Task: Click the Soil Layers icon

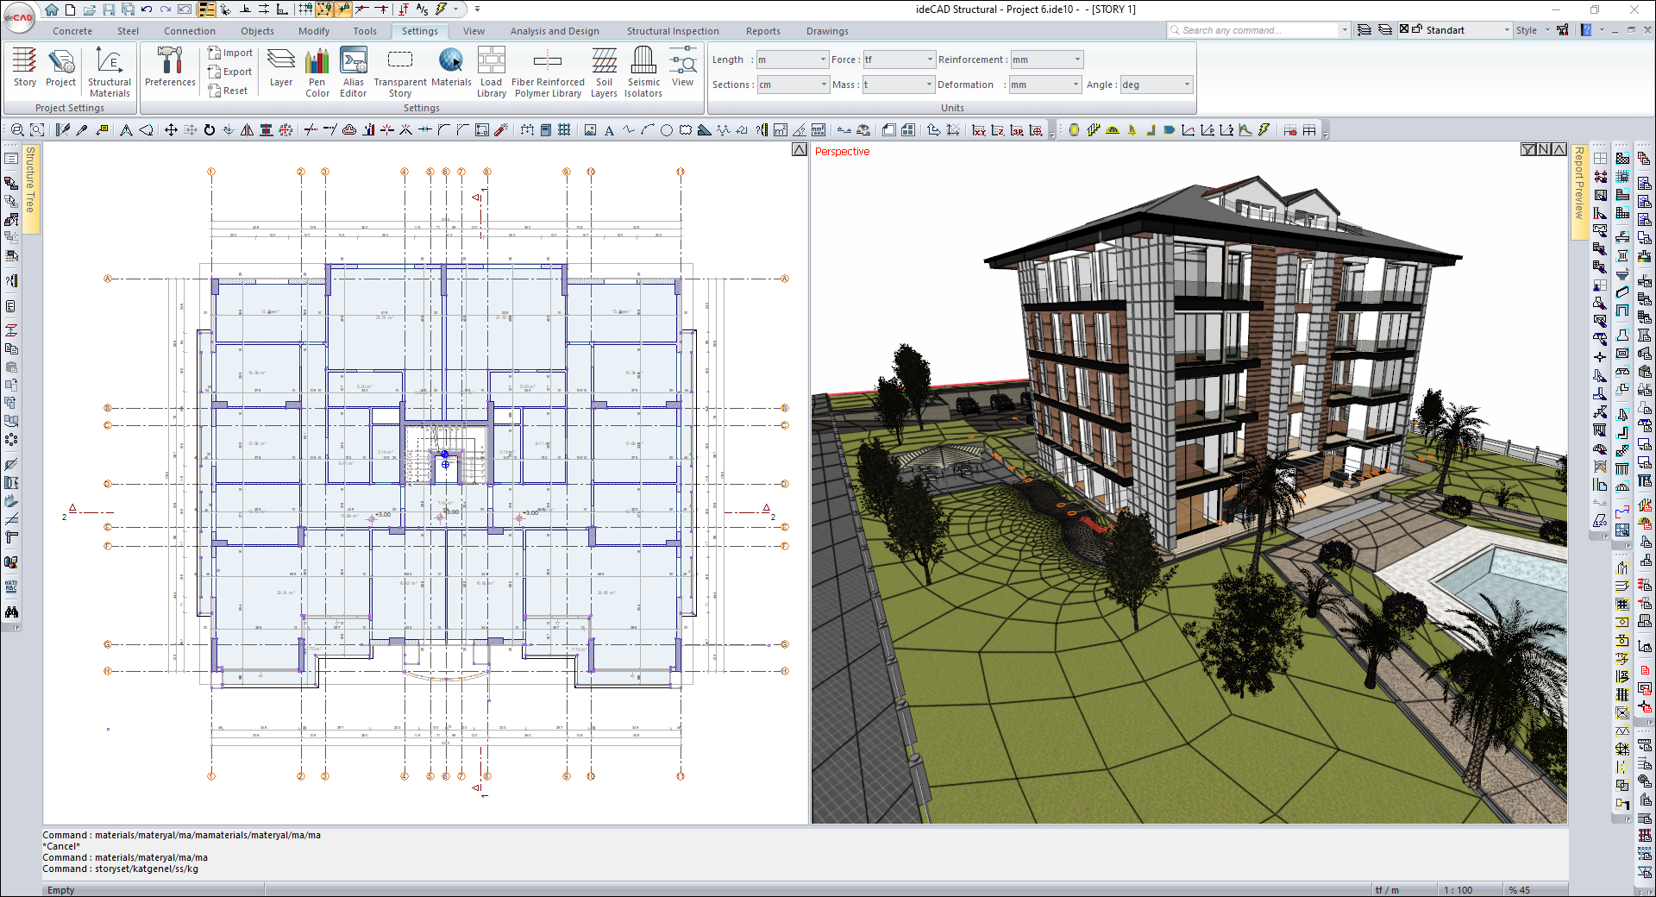Action: (x=604, y=71)
